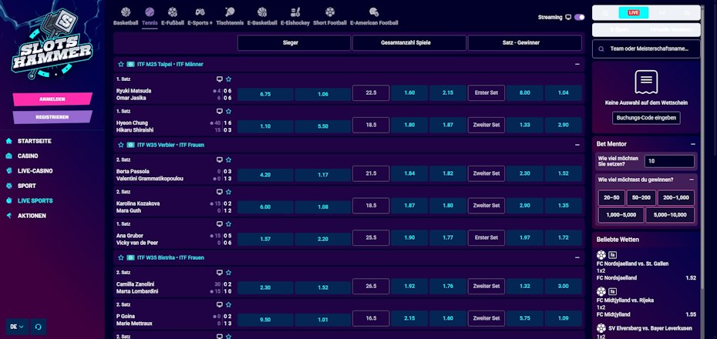Select odds 6.75 for Ryuki Matsuda

pos(265,93)
